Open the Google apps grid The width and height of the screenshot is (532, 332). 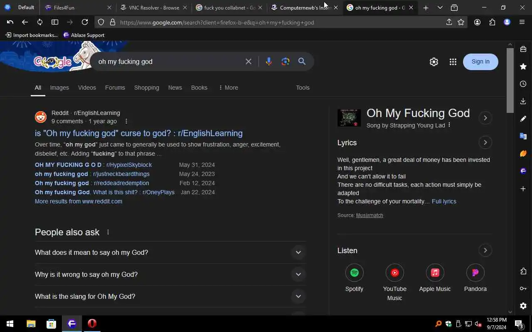(x=453, y=62)
